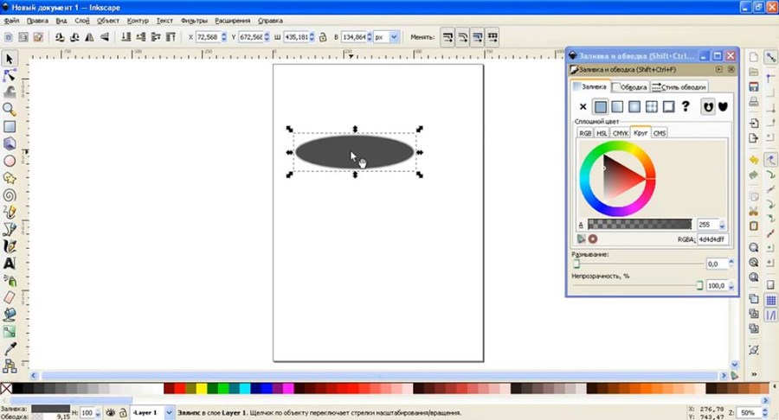Select the Rectangle tool
779x420 pixels.
tap(9, 127)
